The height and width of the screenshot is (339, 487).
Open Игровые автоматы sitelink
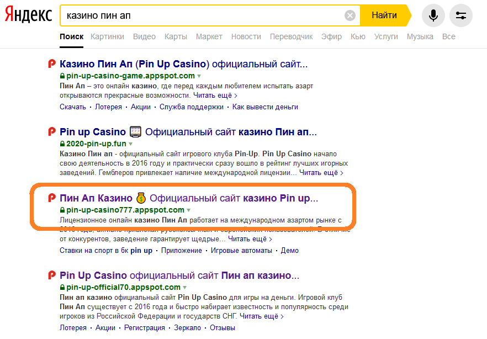click(241, 251)
